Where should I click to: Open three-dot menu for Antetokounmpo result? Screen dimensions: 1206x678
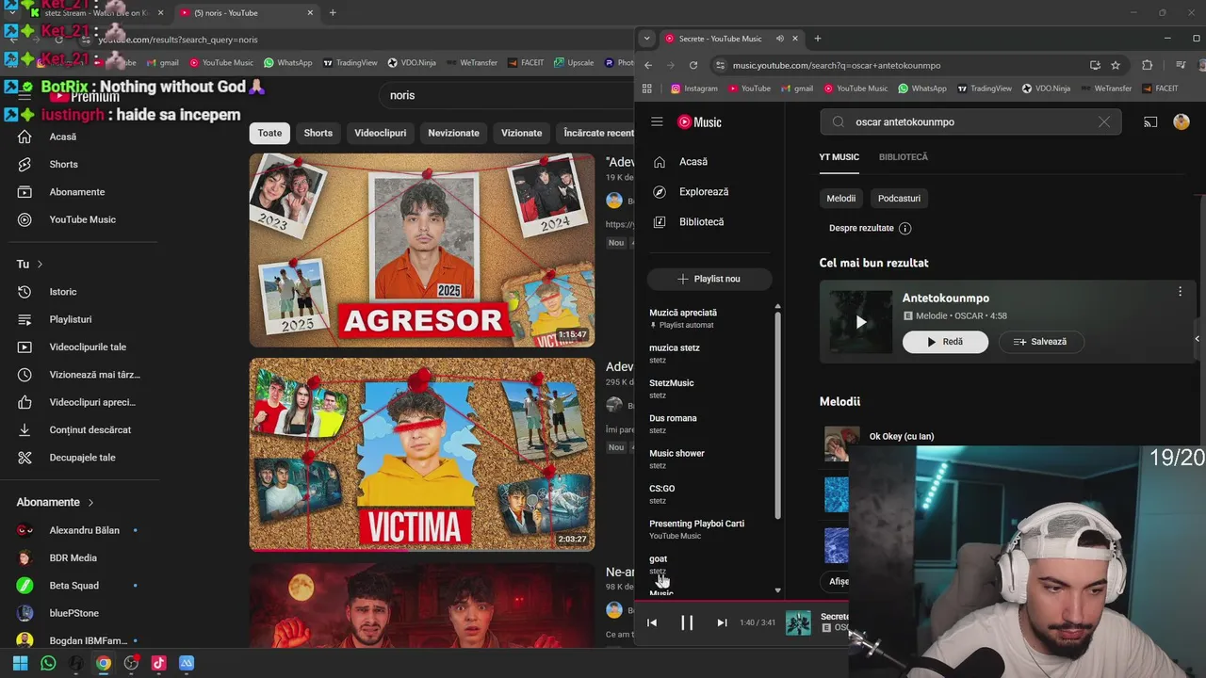1180,292
